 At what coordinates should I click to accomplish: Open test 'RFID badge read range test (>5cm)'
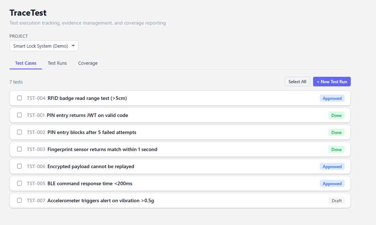click(87, 98)
